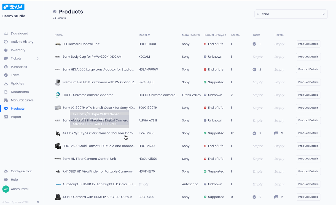The image size is (336, 205).
Task: Click Supported status icon for BRC-H800
Action: tap(205, 82)
